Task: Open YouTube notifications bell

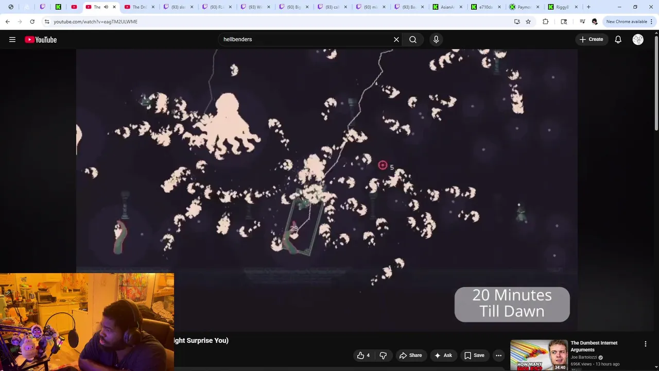Action: (618, 40)
